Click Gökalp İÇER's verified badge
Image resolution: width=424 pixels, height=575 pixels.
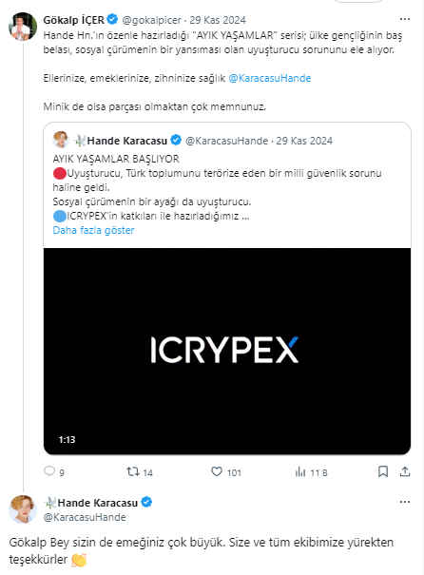coord(112,19)
